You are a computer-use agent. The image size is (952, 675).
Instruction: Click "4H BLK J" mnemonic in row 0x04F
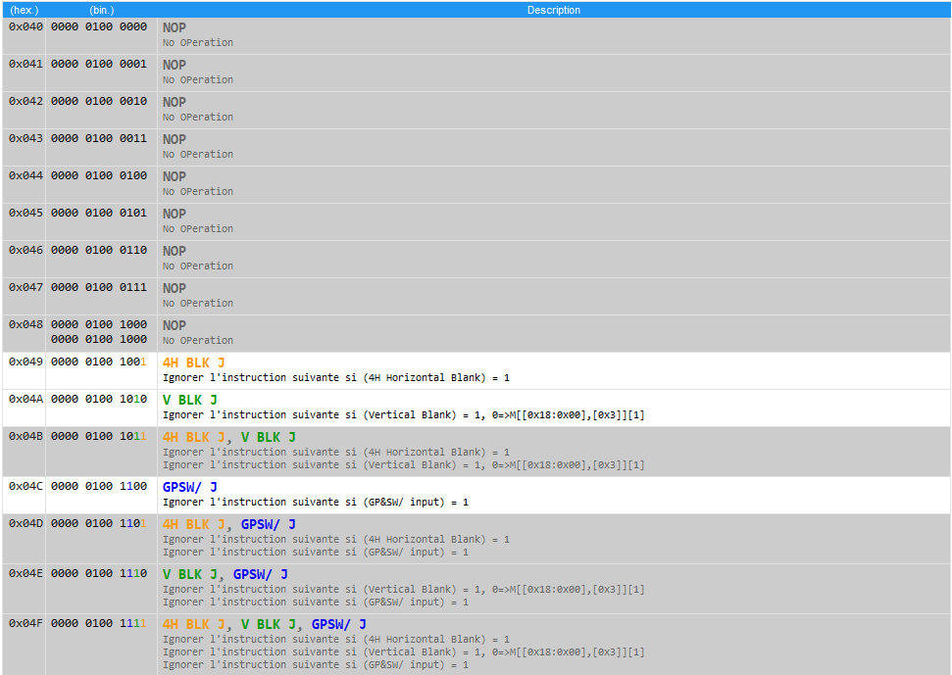(x=194, y=625)
